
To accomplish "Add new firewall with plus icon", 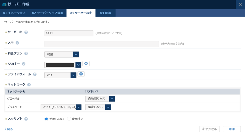I will (x=81, y=74).
